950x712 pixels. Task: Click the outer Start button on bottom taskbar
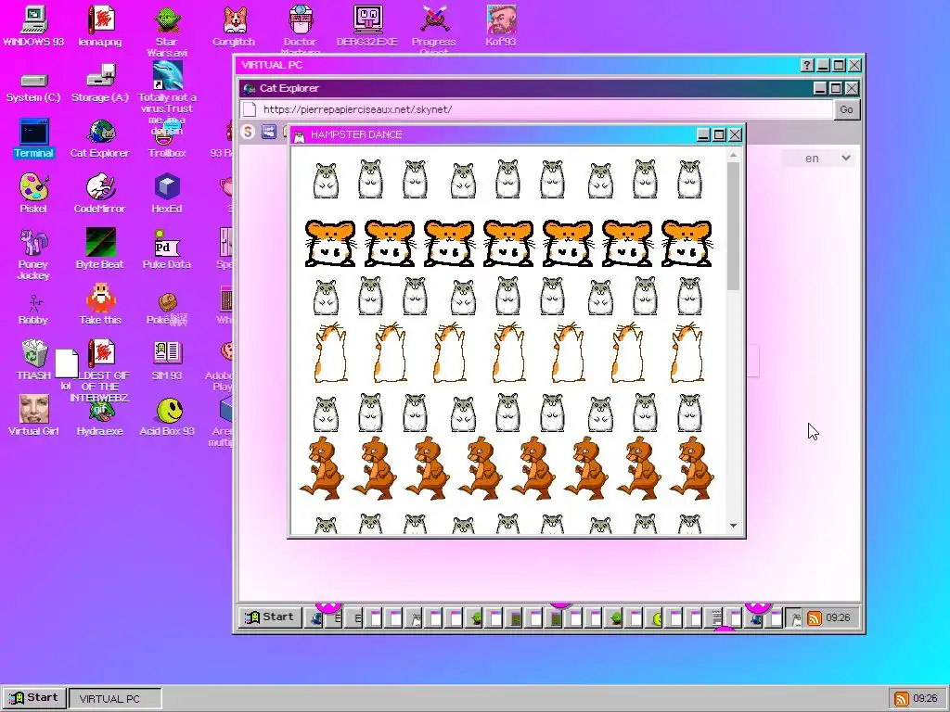(x=34, y=698)
